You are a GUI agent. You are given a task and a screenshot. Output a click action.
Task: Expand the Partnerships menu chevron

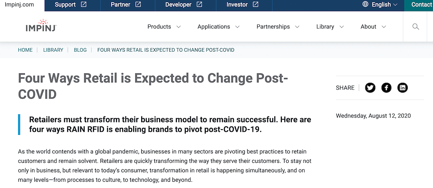[297, 27]
